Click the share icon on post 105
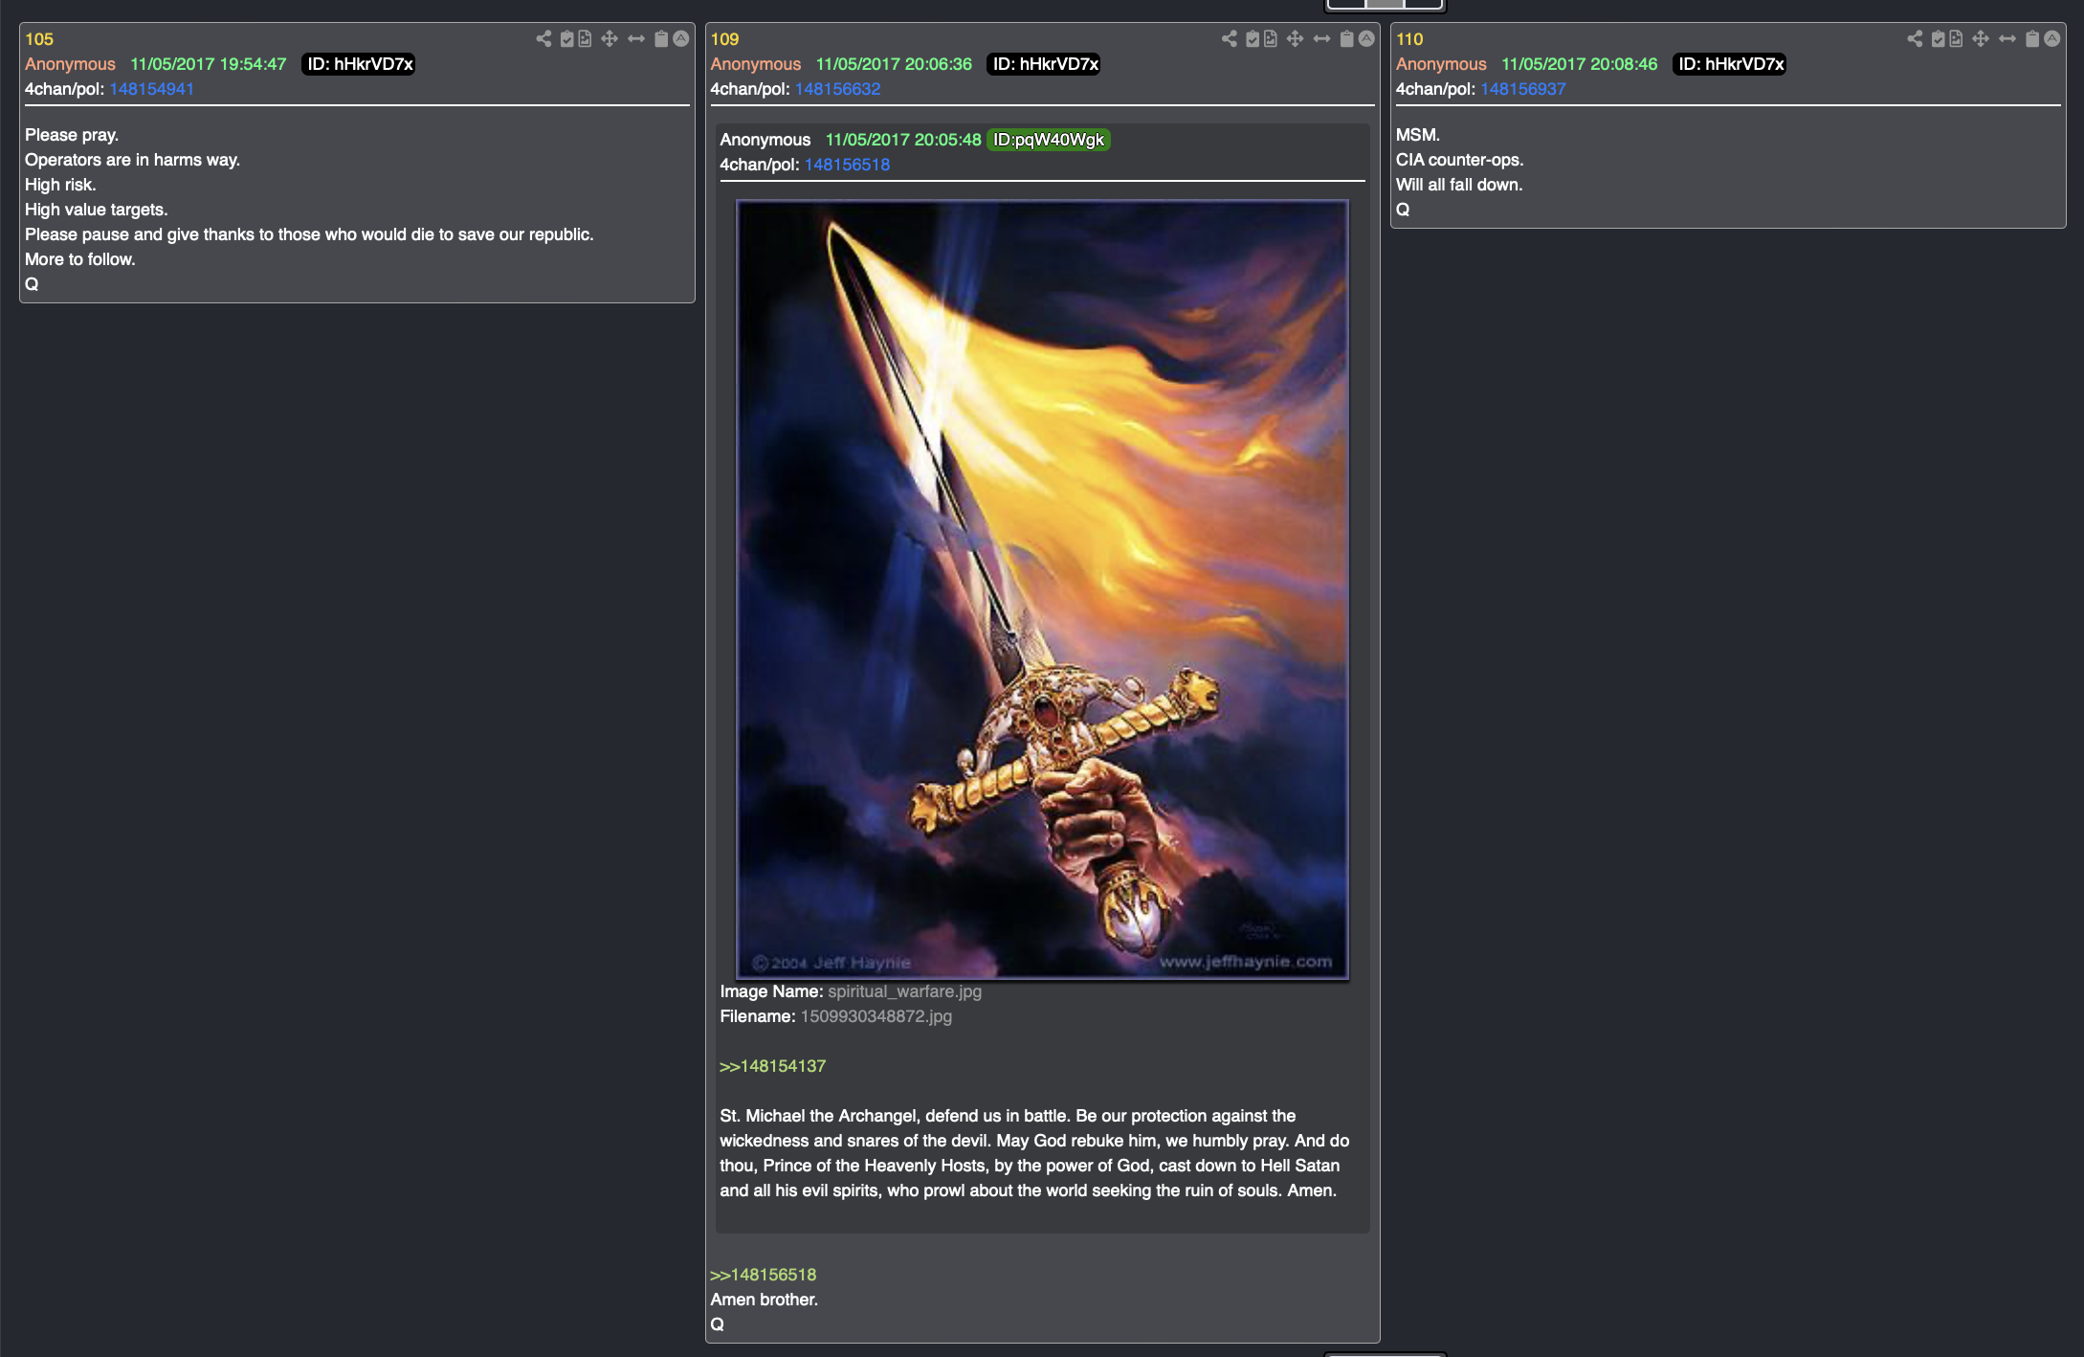 (543, 39)
